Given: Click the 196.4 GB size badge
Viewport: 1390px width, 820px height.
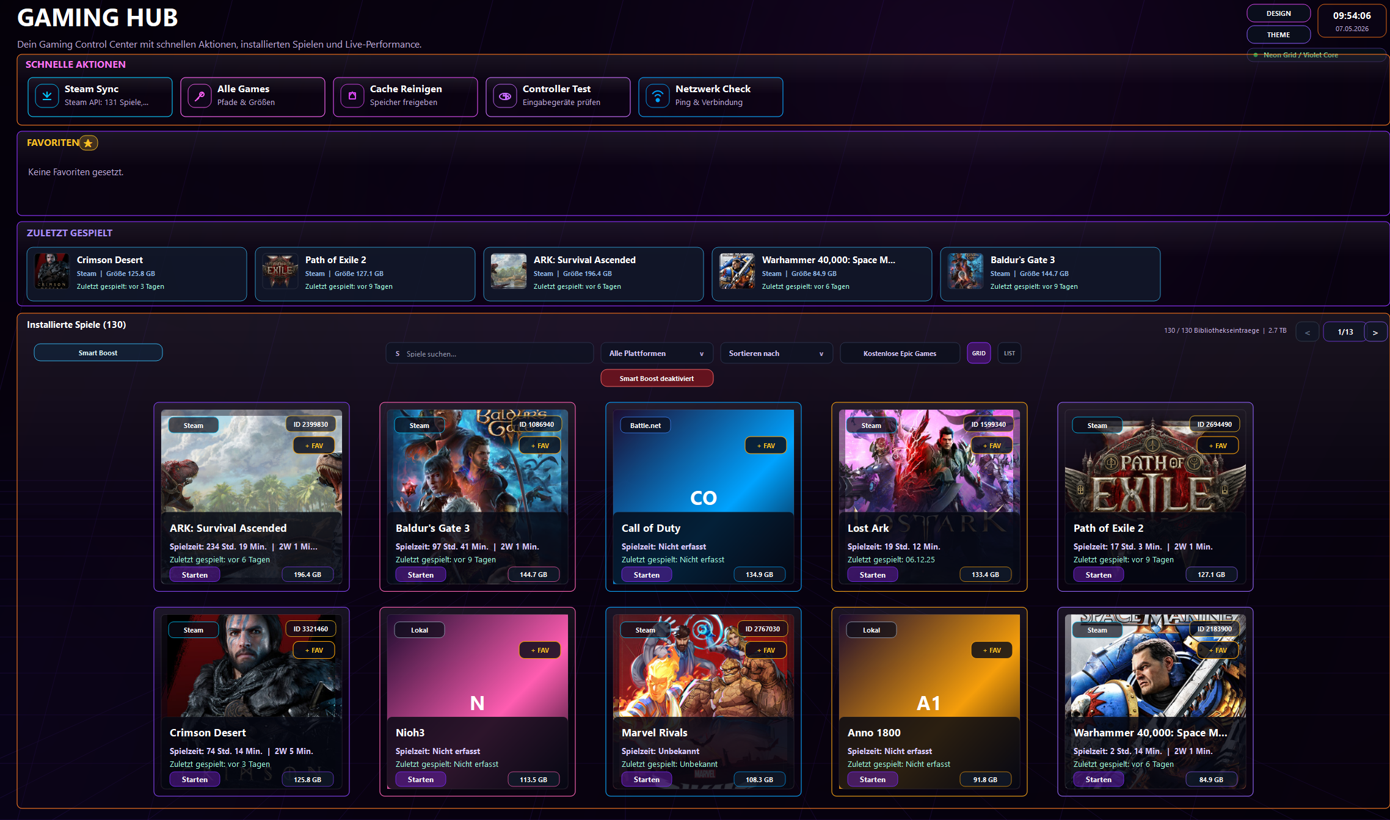Looking at the screenshot, I should point(308,575).
